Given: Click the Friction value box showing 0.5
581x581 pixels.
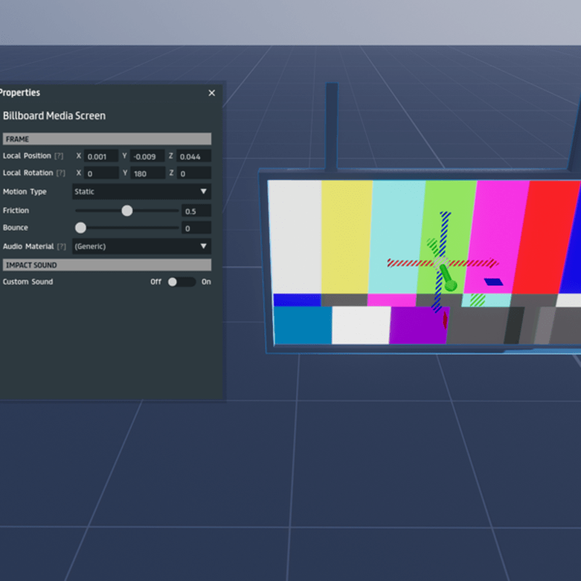Looking at the screenshot, I should pos(196,211).
